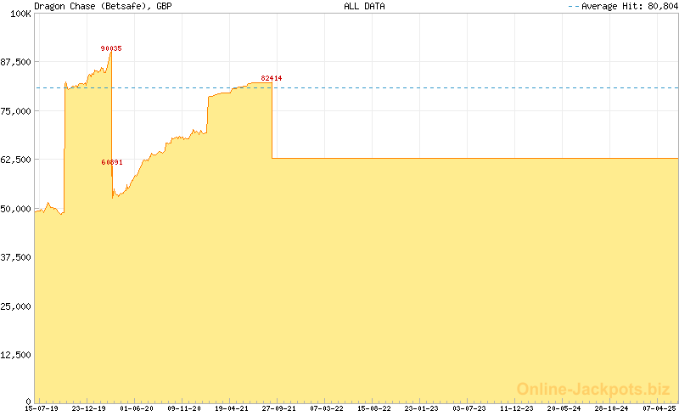Click the 23-01-23 date on x-axis
Viewport: 679px width, 416px height.
coord(422,408)
